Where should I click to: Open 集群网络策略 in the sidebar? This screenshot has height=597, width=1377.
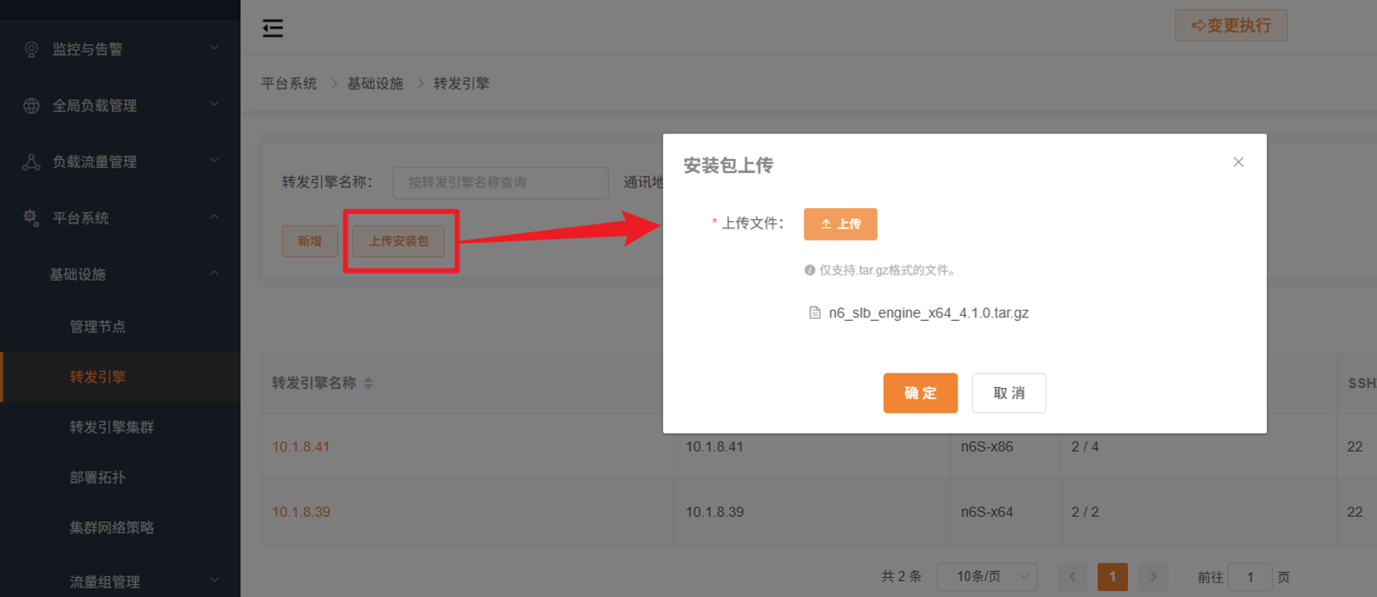tap(112, 528)
